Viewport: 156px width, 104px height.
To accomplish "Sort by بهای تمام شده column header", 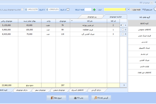I will point(30,21).
